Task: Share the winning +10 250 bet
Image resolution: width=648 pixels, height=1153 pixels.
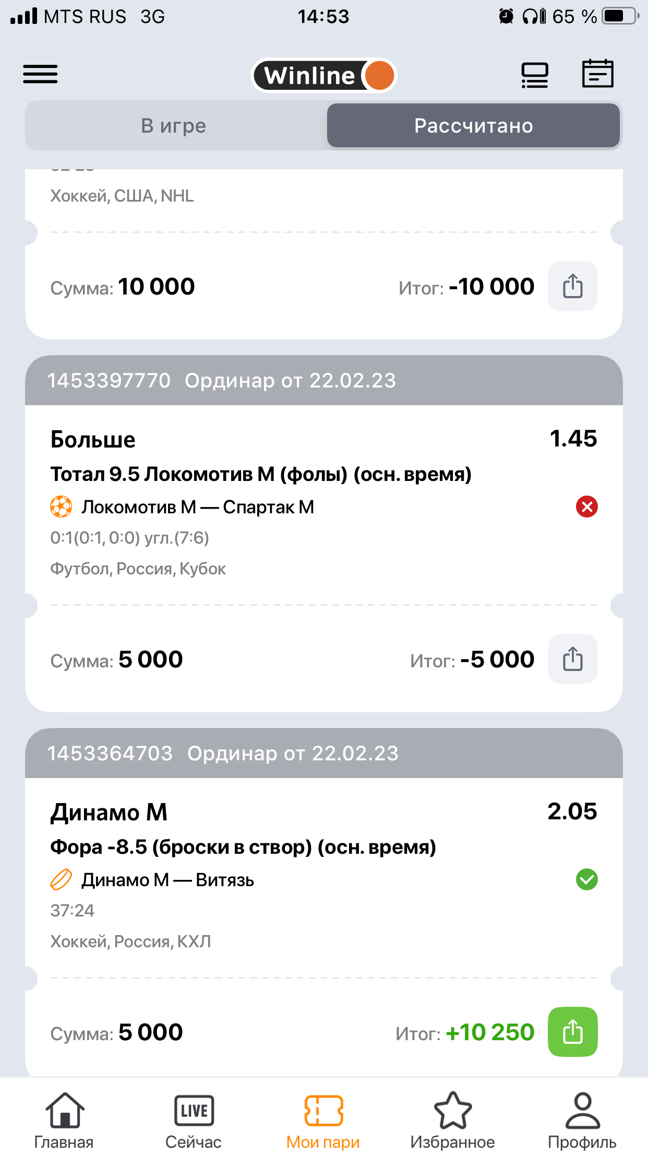Action: point(572,1032)
